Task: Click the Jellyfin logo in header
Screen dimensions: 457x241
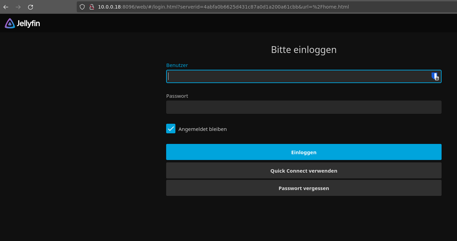Action: click(x=22, y=23)
